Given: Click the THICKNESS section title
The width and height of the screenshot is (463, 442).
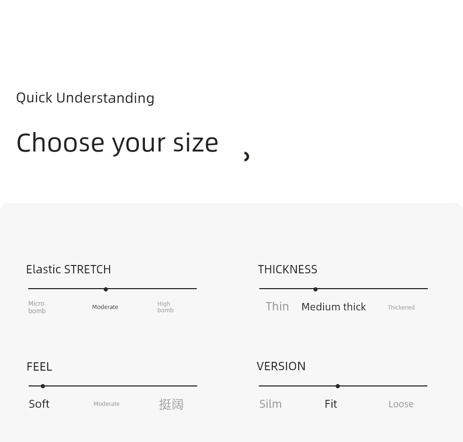Looking at the screenshot, I should tap(288, 270).
